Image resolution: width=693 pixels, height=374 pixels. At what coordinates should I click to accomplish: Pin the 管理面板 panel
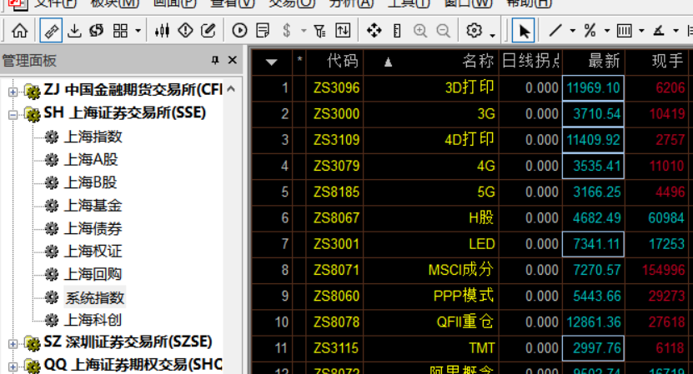click(215, 60)
